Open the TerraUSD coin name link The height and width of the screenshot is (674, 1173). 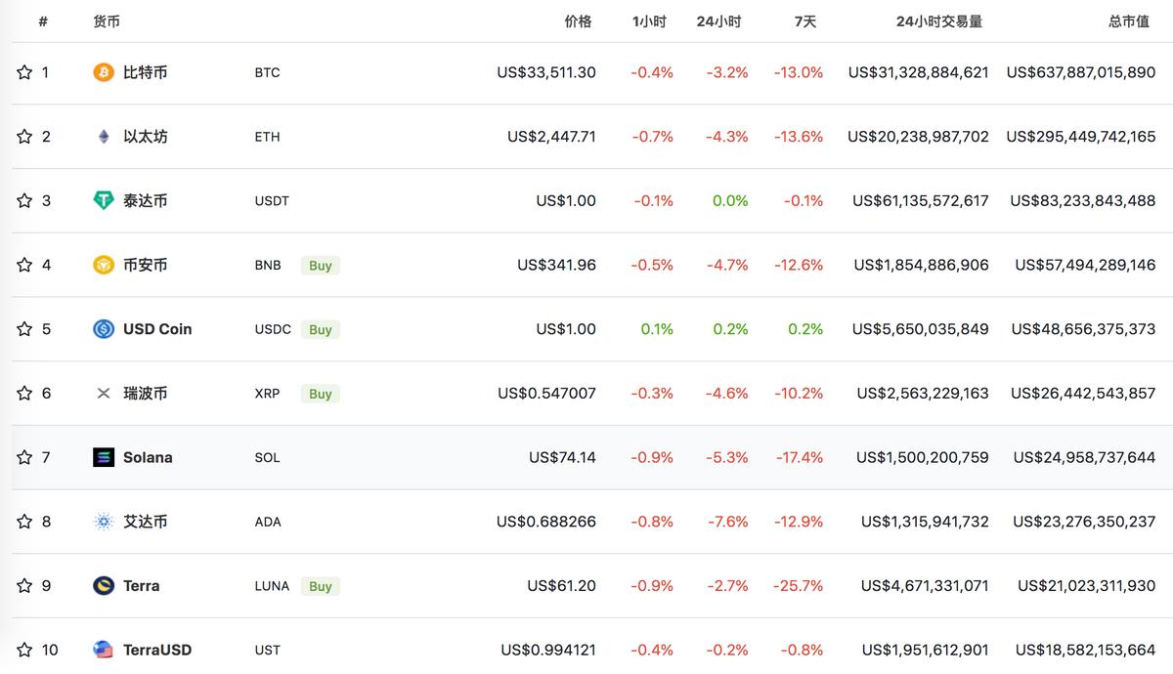(x=157, y=650)
